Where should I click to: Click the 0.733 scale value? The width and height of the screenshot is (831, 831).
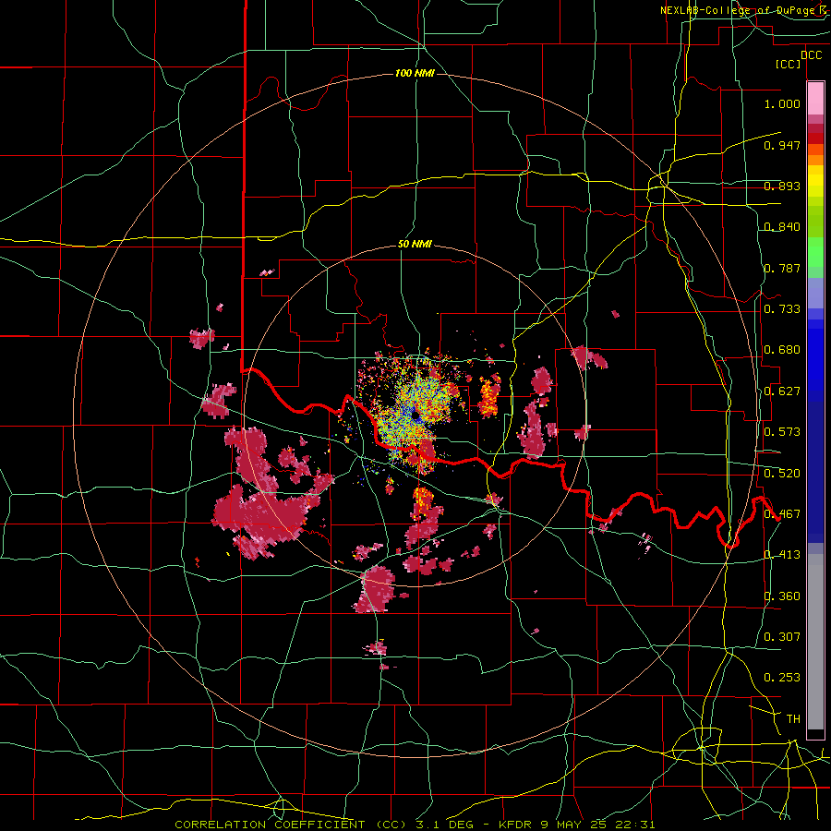pos(782,309)
